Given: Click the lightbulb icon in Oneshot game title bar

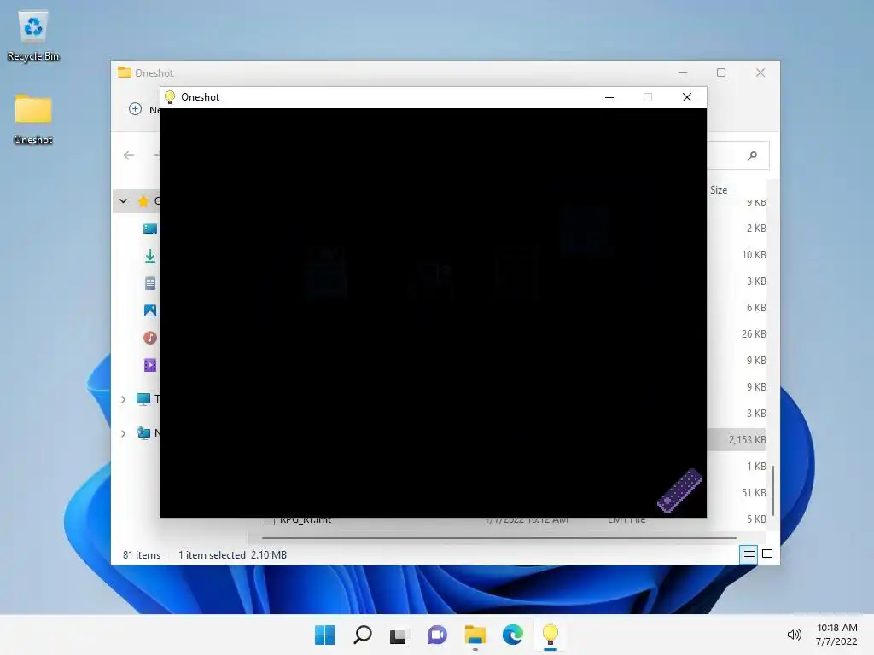Looking at the screenshot, I should click(170, 97).
